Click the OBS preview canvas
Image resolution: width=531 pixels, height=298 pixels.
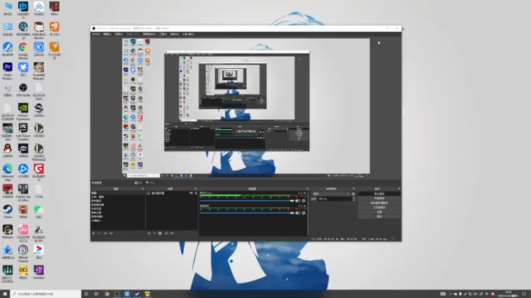[246, 108]
